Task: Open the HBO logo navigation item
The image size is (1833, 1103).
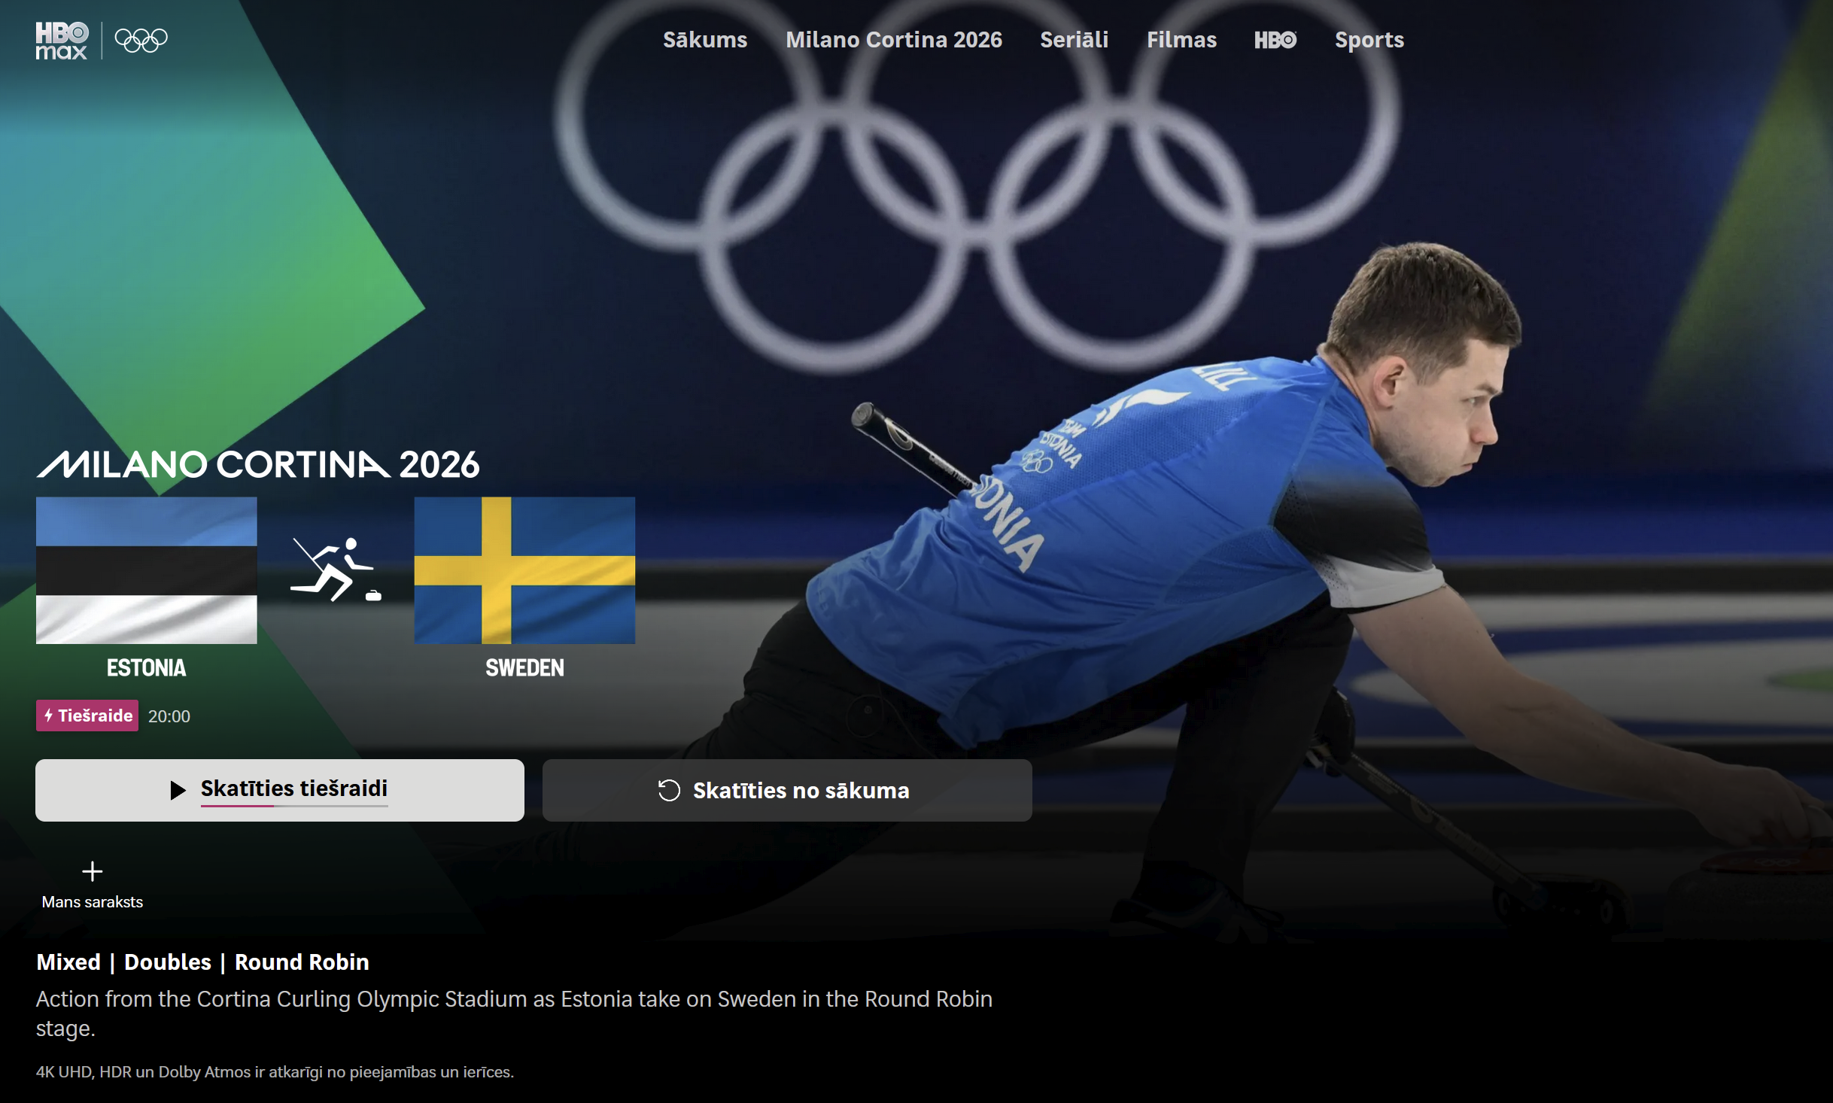Action: click(1275, 40)
